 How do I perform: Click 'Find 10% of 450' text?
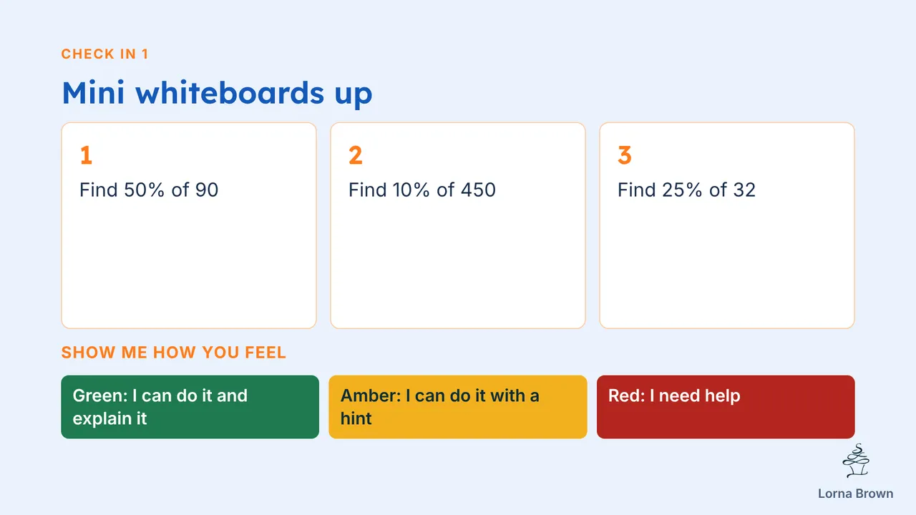tap(422, 190)
